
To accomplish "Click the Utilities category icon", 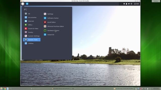I will click(26, 43).
